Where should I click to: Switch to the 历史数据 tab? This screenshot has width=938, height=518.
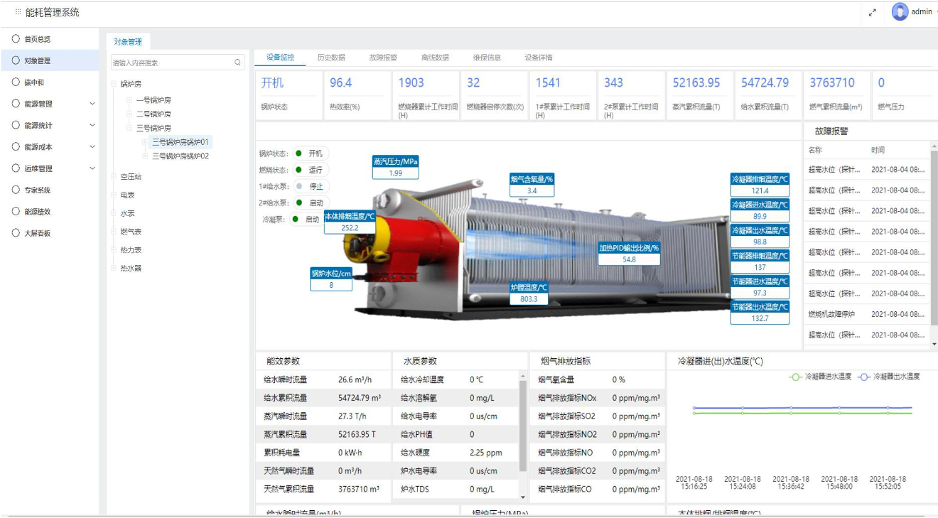pyautogui.click(x=331, y=58)
